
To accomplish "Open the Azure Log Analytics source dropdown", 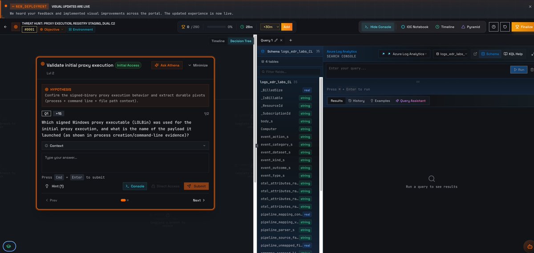I will [x=404, y=54].
